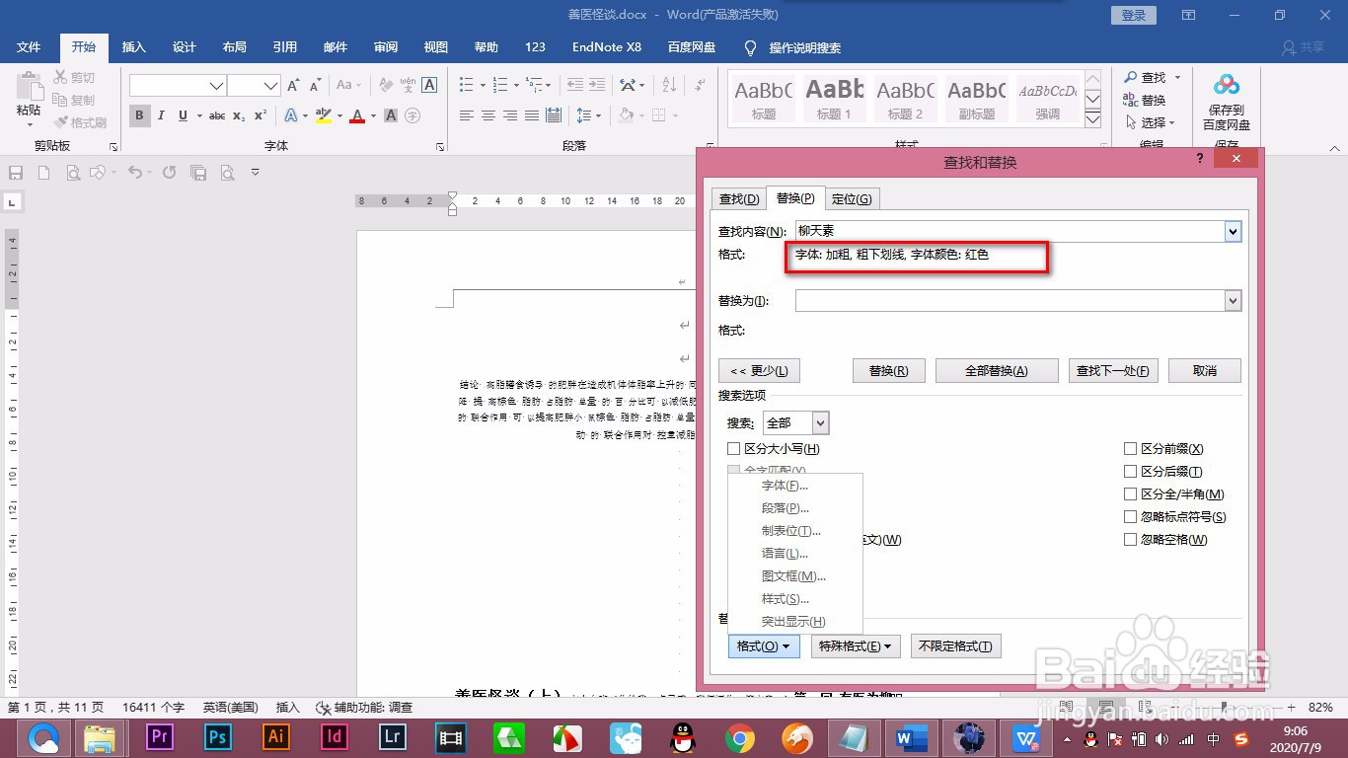Enable the 区分前缀 checkbox

pyautogui.click(x=1131, y=449)
